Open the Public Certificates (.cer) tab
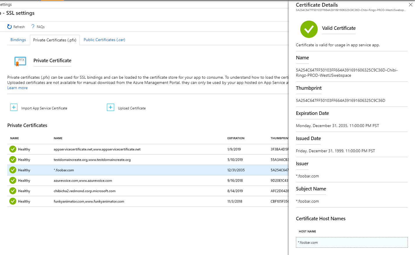415x255 pixels. 104,40
